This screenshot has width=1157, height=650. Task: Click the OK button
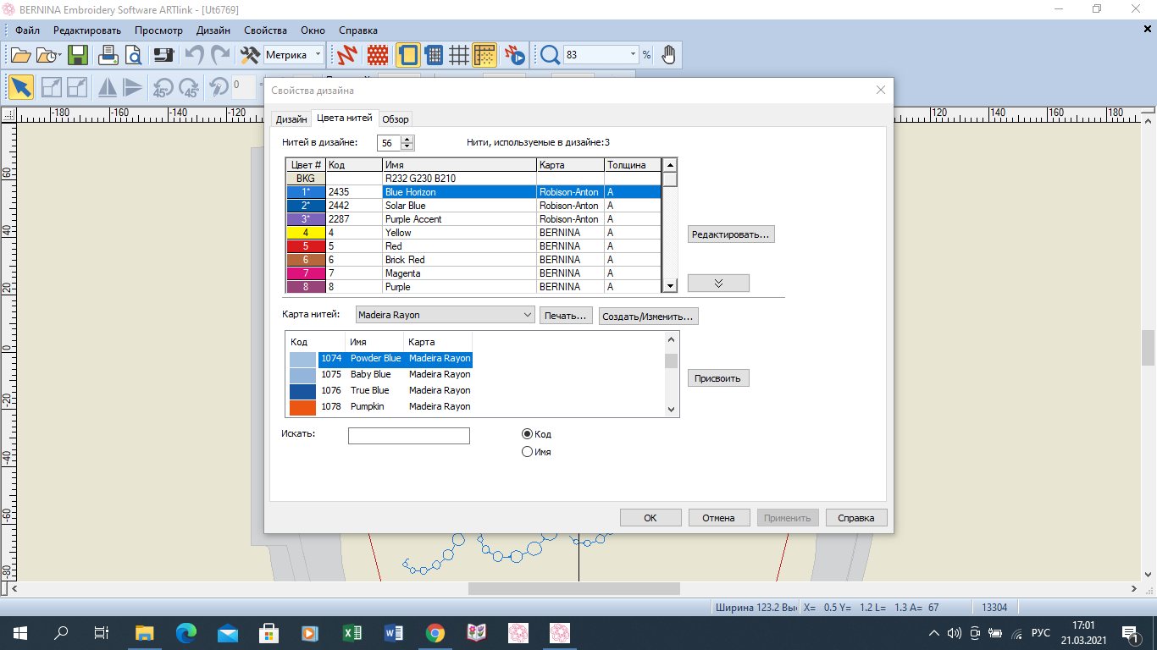650,518
